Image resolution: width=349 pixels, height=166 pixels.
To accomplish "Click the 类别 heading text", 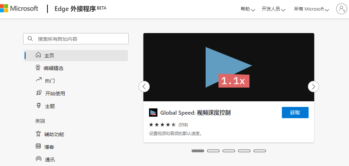I will tap(40, 121).
